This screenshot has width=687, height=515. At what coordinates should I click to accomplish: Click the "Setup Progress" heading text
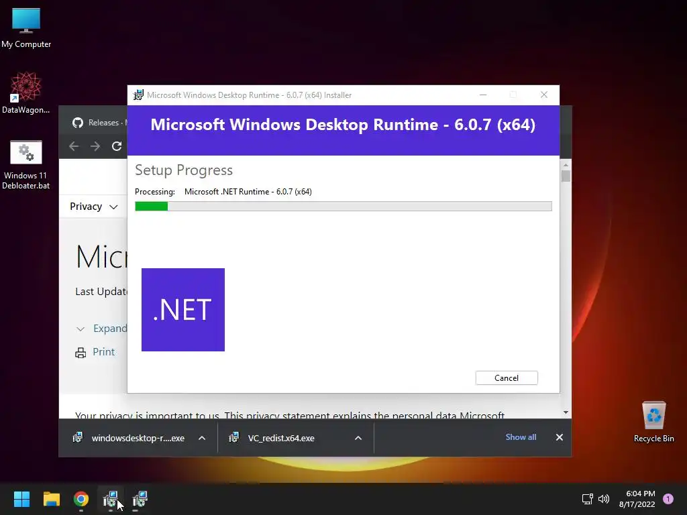[x=184, y=170]
